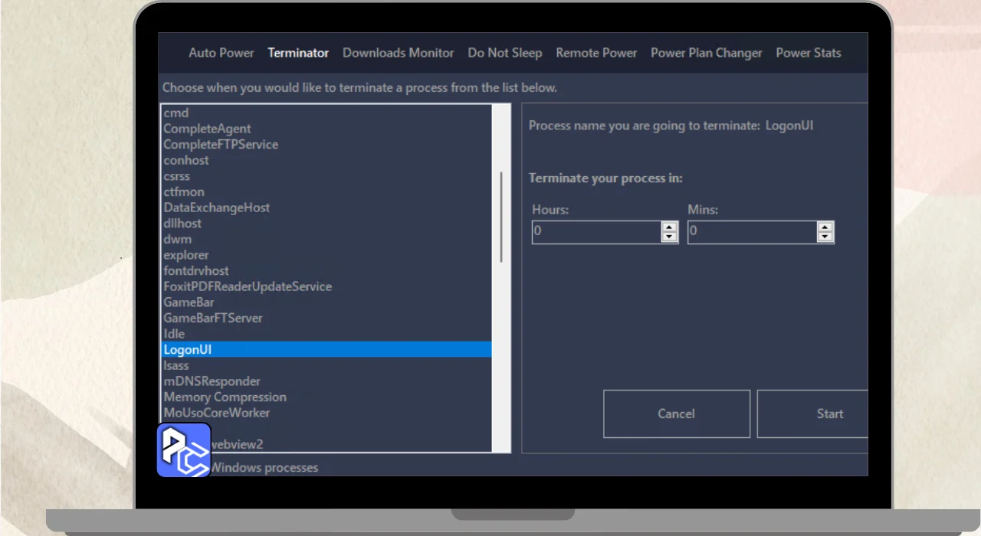Click the Start button
Image resolution: width=981 pixels, height=536 pixels.
pos(813,413)
